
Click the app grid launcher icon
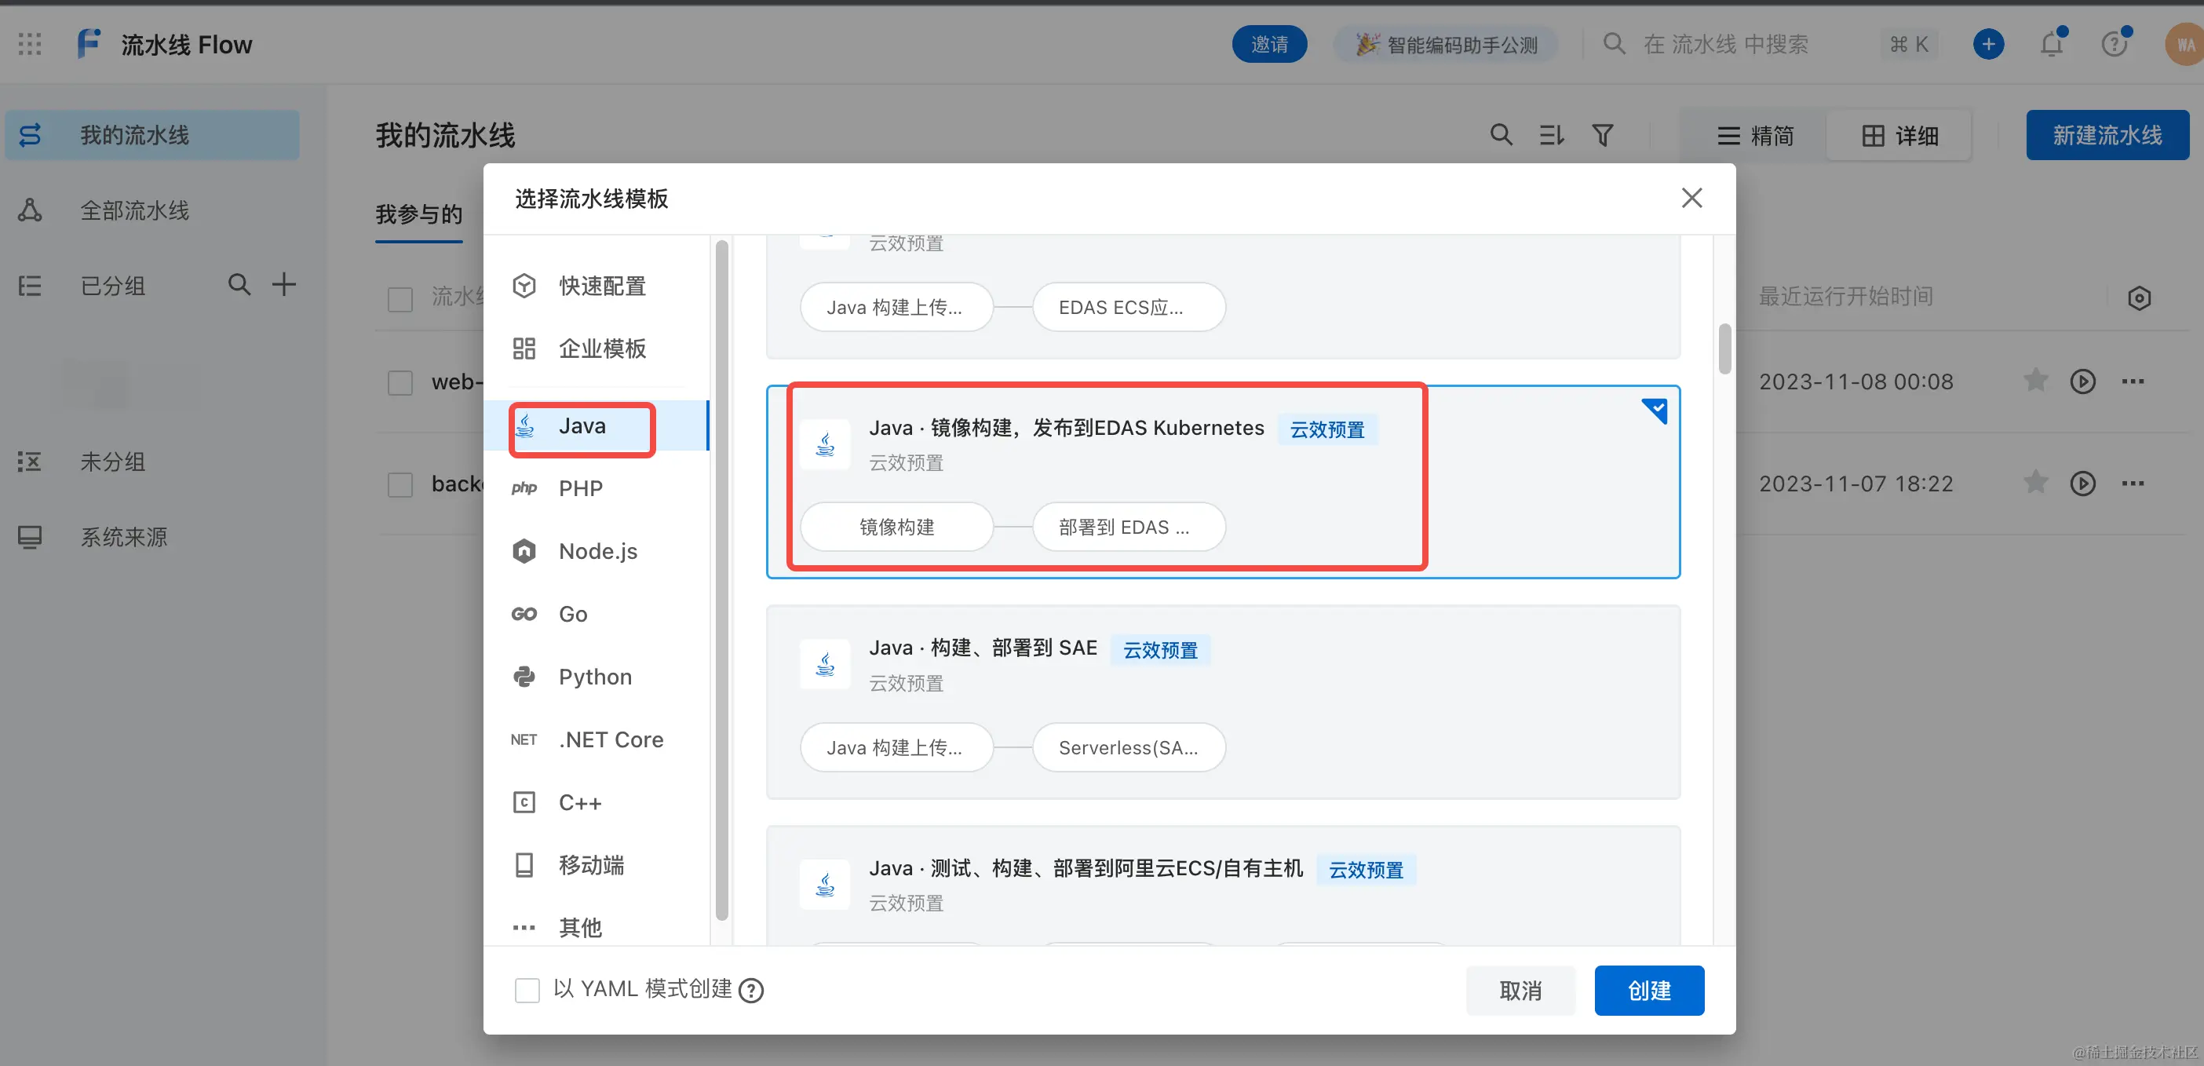pos(30,44)
